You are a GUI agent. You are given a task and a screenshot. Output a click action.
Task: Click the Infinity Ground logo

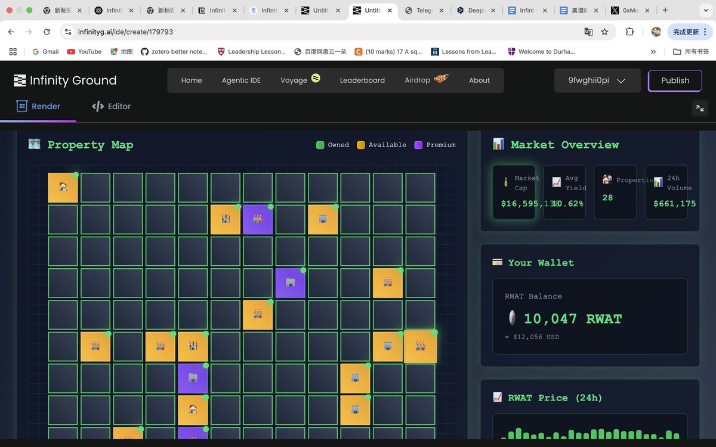coord(65,80)
